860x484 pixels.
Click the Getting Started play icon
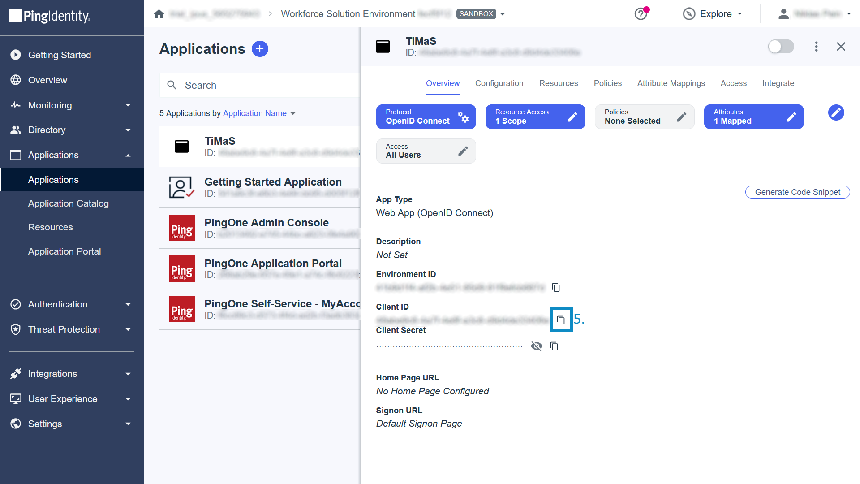tap(16, 55)
